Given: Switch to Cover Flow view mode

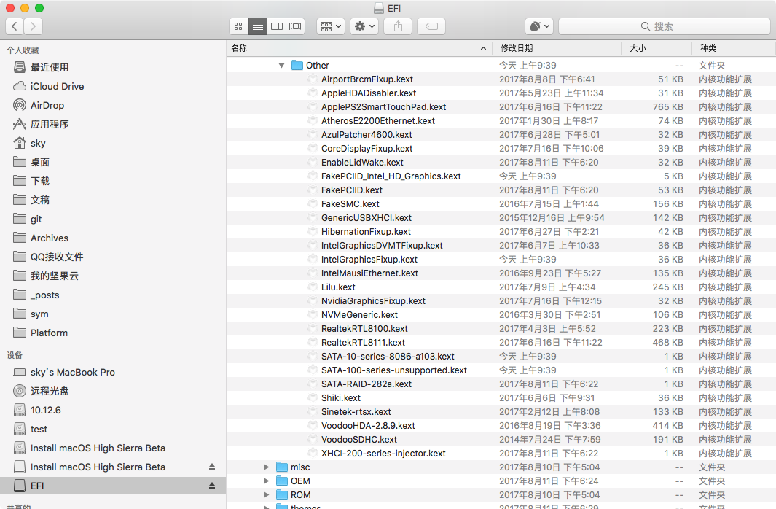Looking at the screenshot, I should pos(295,26).
